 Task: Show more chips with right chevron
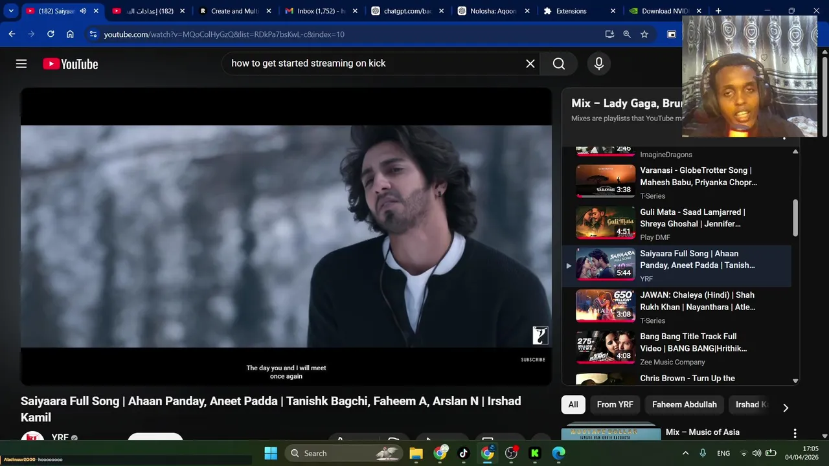(786, 408)
